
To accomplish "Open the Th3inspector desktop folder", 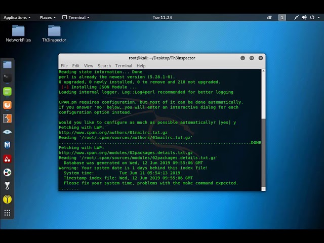I will pyautogui.click(x=54, y=33).
